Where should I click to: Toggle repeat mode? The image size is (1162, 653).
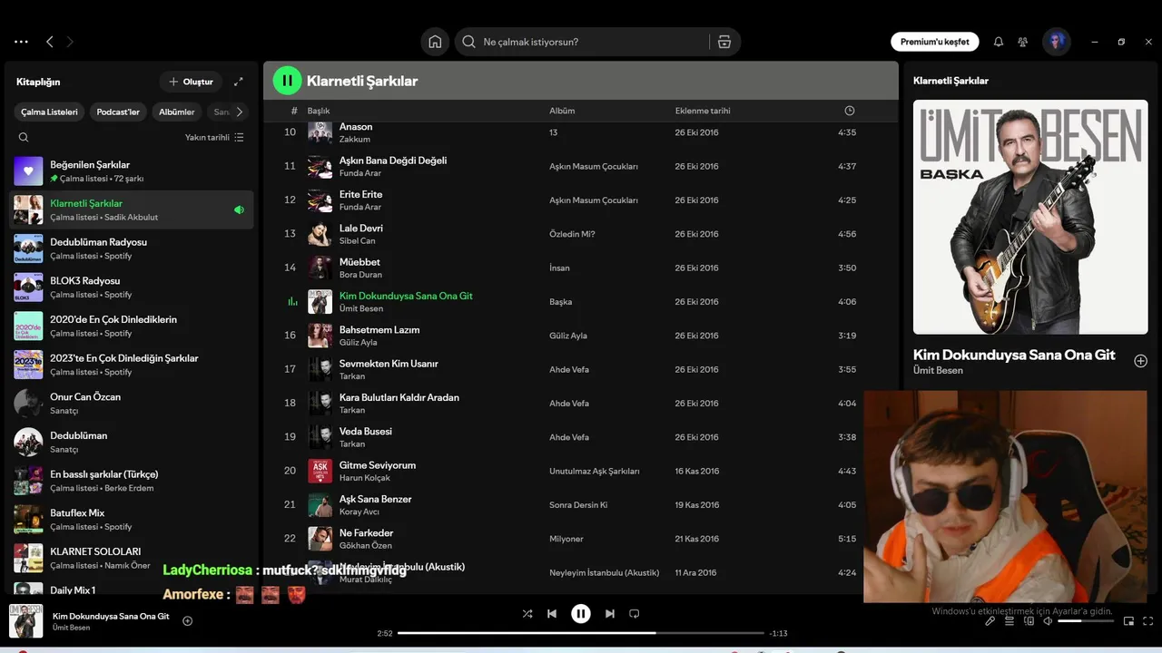[635, 614]
